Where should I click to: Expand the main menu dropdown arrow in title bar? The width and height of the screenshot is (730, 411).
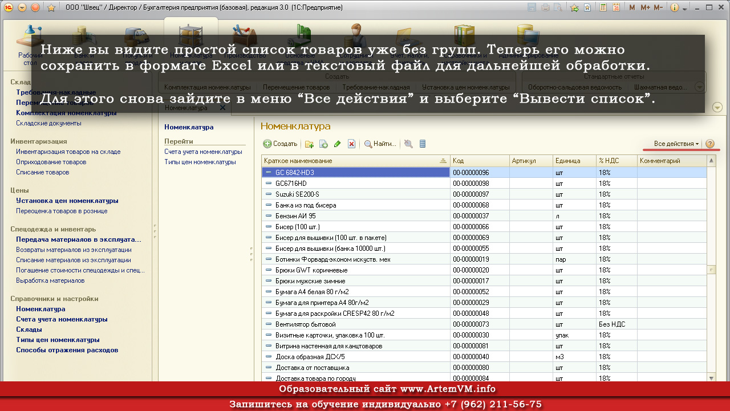point(22,7)
